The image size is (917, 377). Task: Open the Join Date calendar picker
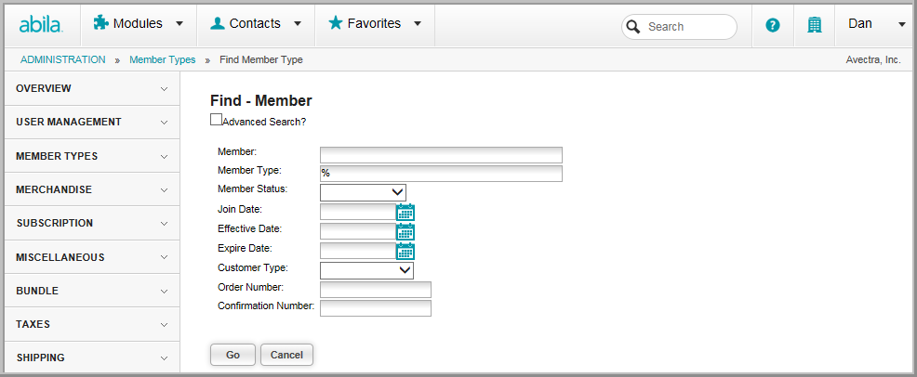point(405,212)
